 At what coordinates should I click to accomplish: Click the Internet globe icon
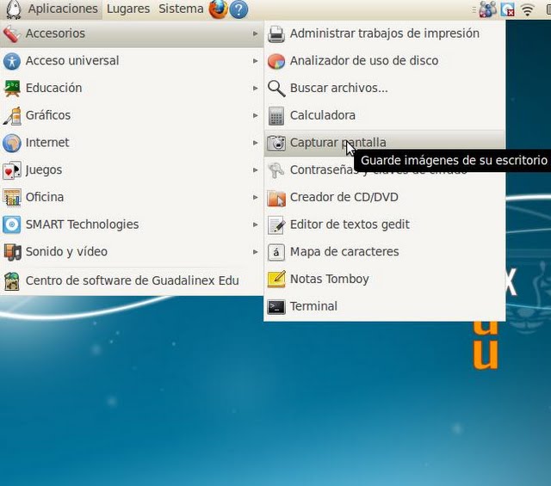pos(12,144)
